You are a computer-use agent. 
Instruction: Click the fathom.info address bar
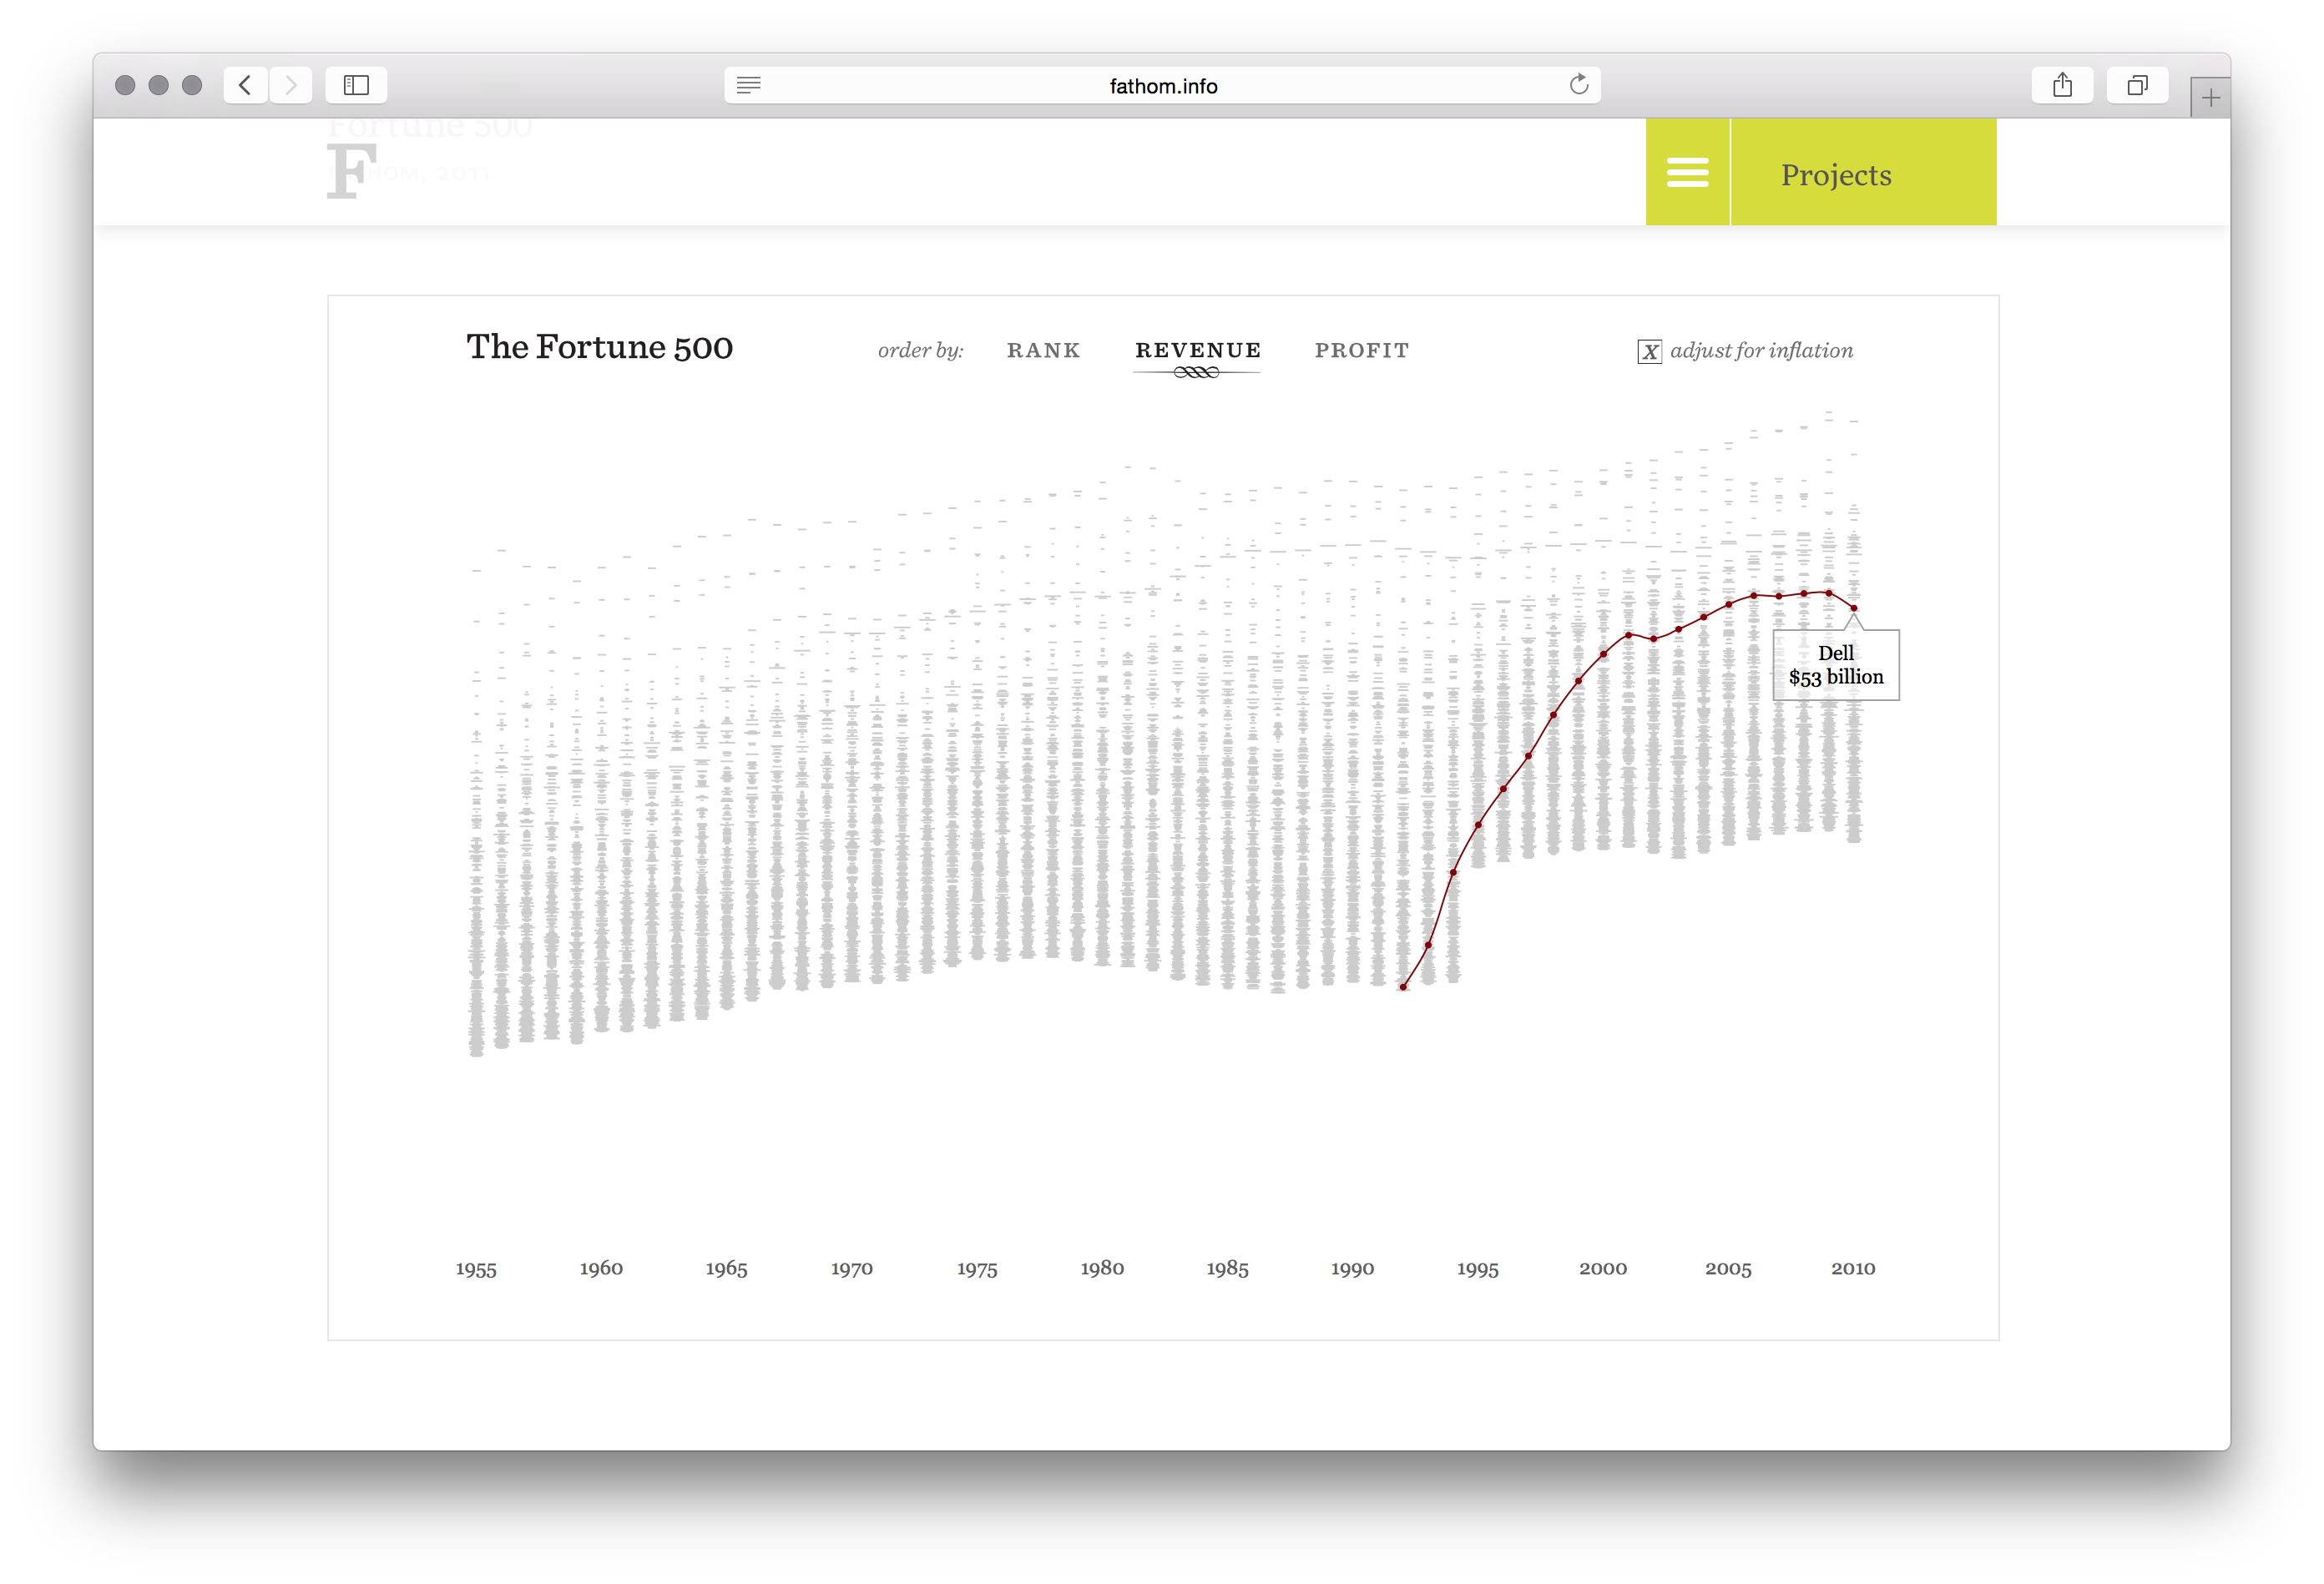click(1162, 86)
